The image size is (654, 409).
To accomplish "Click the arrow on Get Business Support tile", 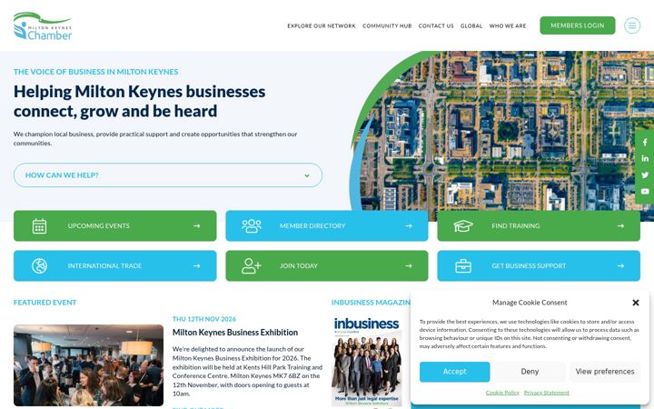I will point(620,265).
